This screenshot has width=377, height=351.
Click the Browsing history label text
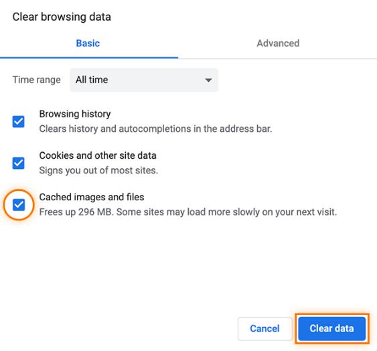[x=75, y=114]
